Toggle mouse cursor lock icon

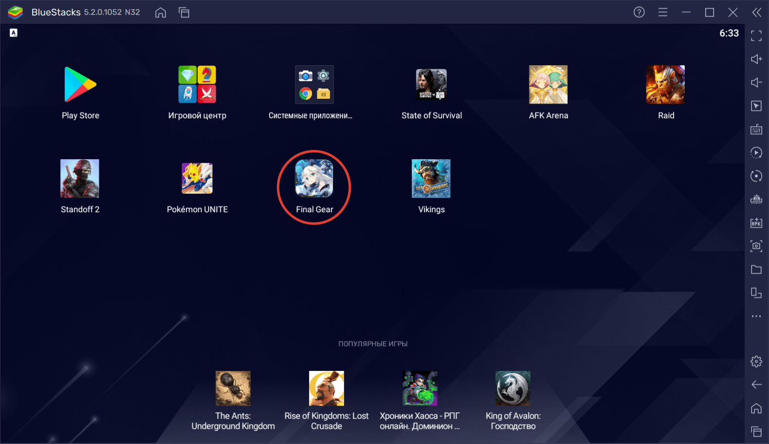[756, 106]
